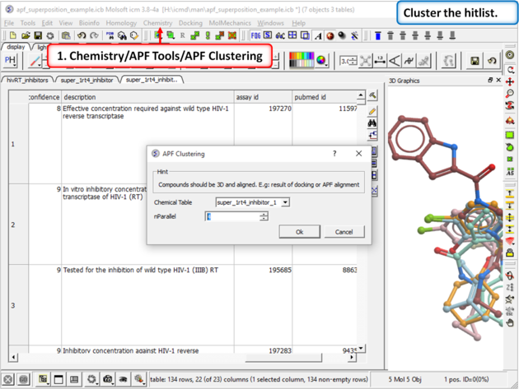The width and height of the screenshot is (519, 389).
Task: Click the binoculars find icon beside the table
Action: pos(373,124)
